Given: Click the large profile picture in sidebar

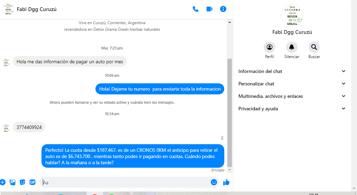Looking at the screenshot, I should tap(292, 15).
